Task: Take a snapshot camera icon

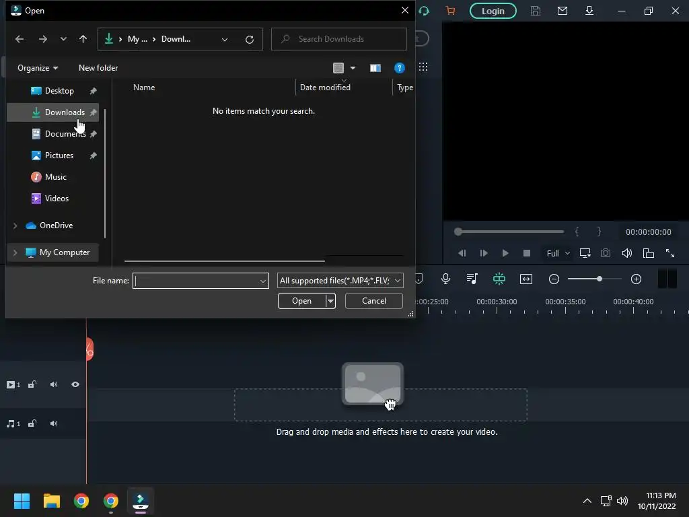Action: (x=606, y=253)
